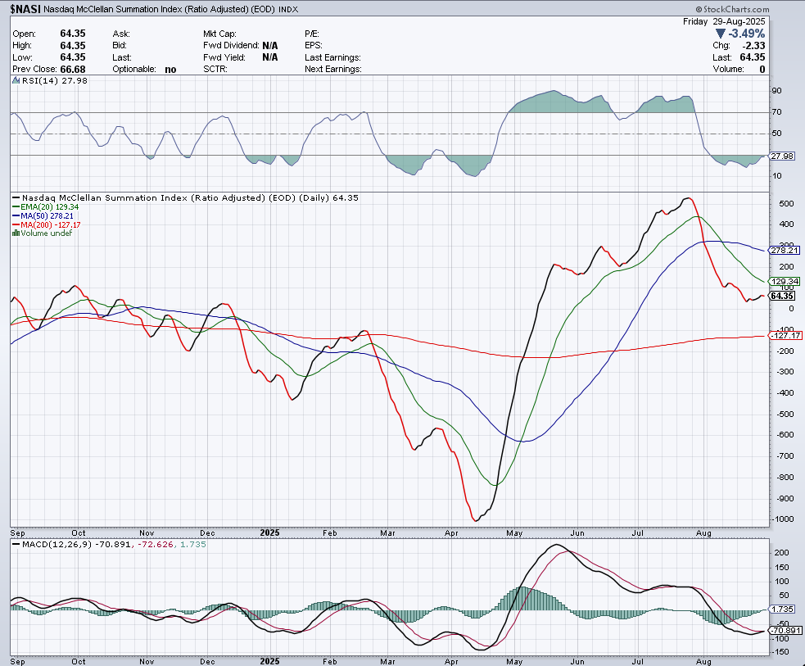This screenshot has width=805, height=666.
Task: Click the blue MA(50) legend line swatch
Action: (16, 216)
